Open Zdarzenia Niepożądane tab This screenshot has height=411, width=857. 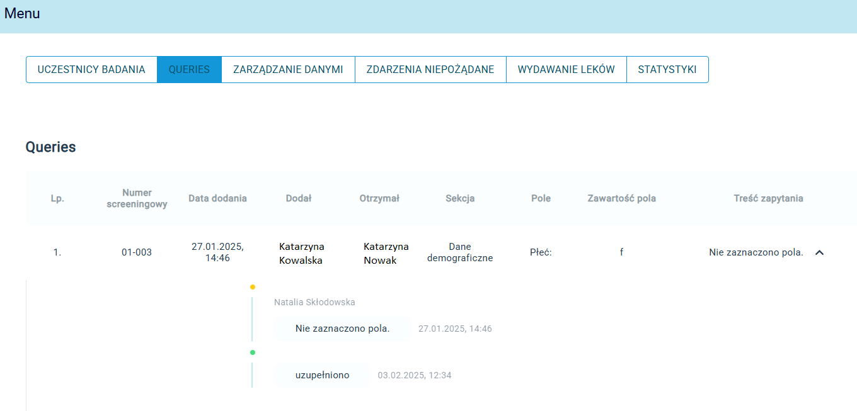(430, 69)
